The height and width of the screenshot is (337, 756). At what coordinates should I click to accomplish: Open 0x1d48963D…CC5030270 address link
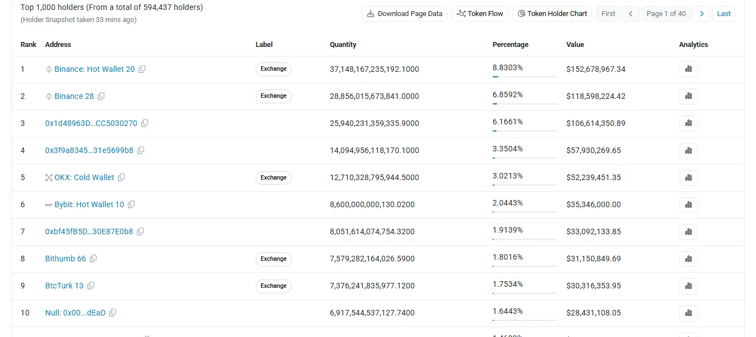[x=91, y=123]
